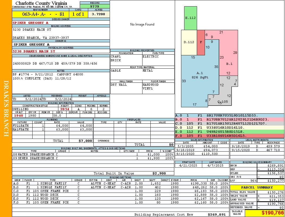Click C.0 OPEN FRAME PCH row
This screenshot has width=285, height=217.
click(x=121, y=191)
